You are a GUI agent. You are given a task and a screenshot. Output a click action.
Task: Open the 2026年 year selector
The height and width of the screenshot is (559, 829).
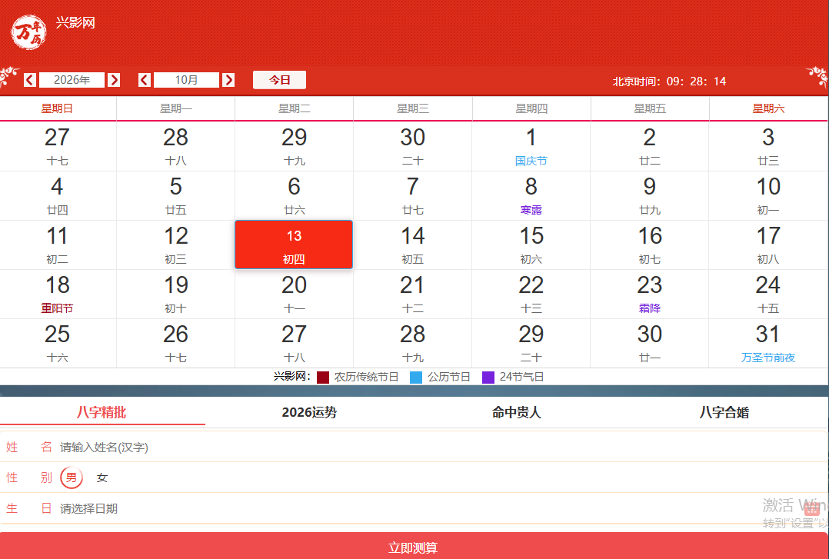[72, 80]
